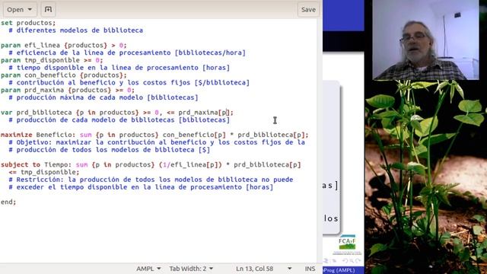Click the beamer go-forward navigation icon

click(358, 261)
